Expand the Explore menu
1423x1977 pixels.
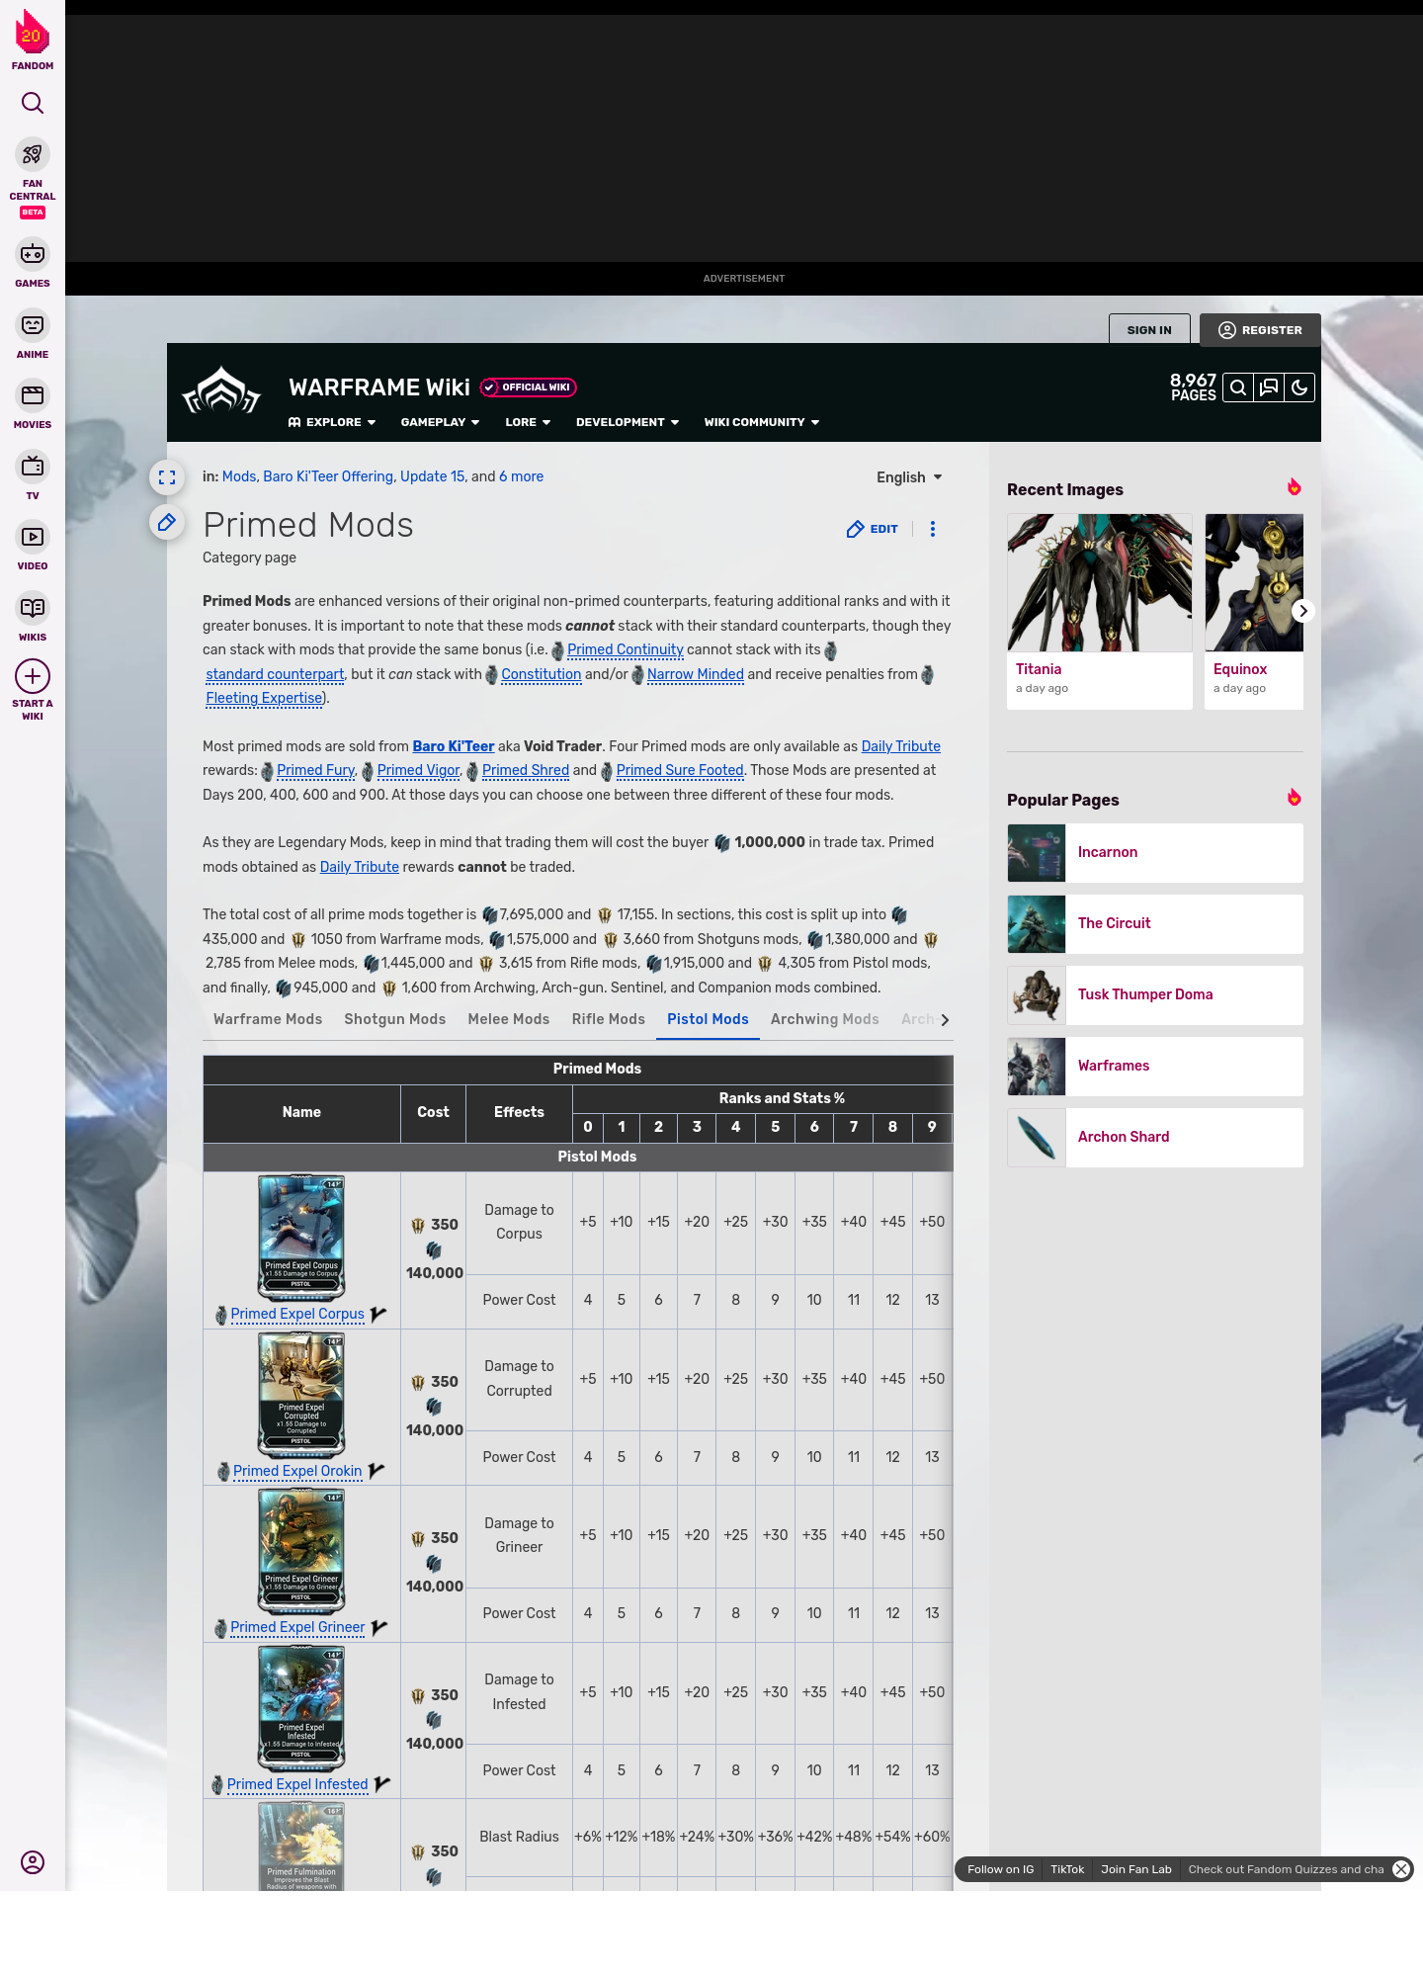tap(332, 422)
